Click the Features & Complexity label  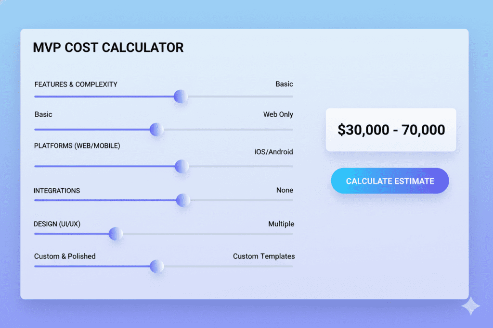pos(76,85)
